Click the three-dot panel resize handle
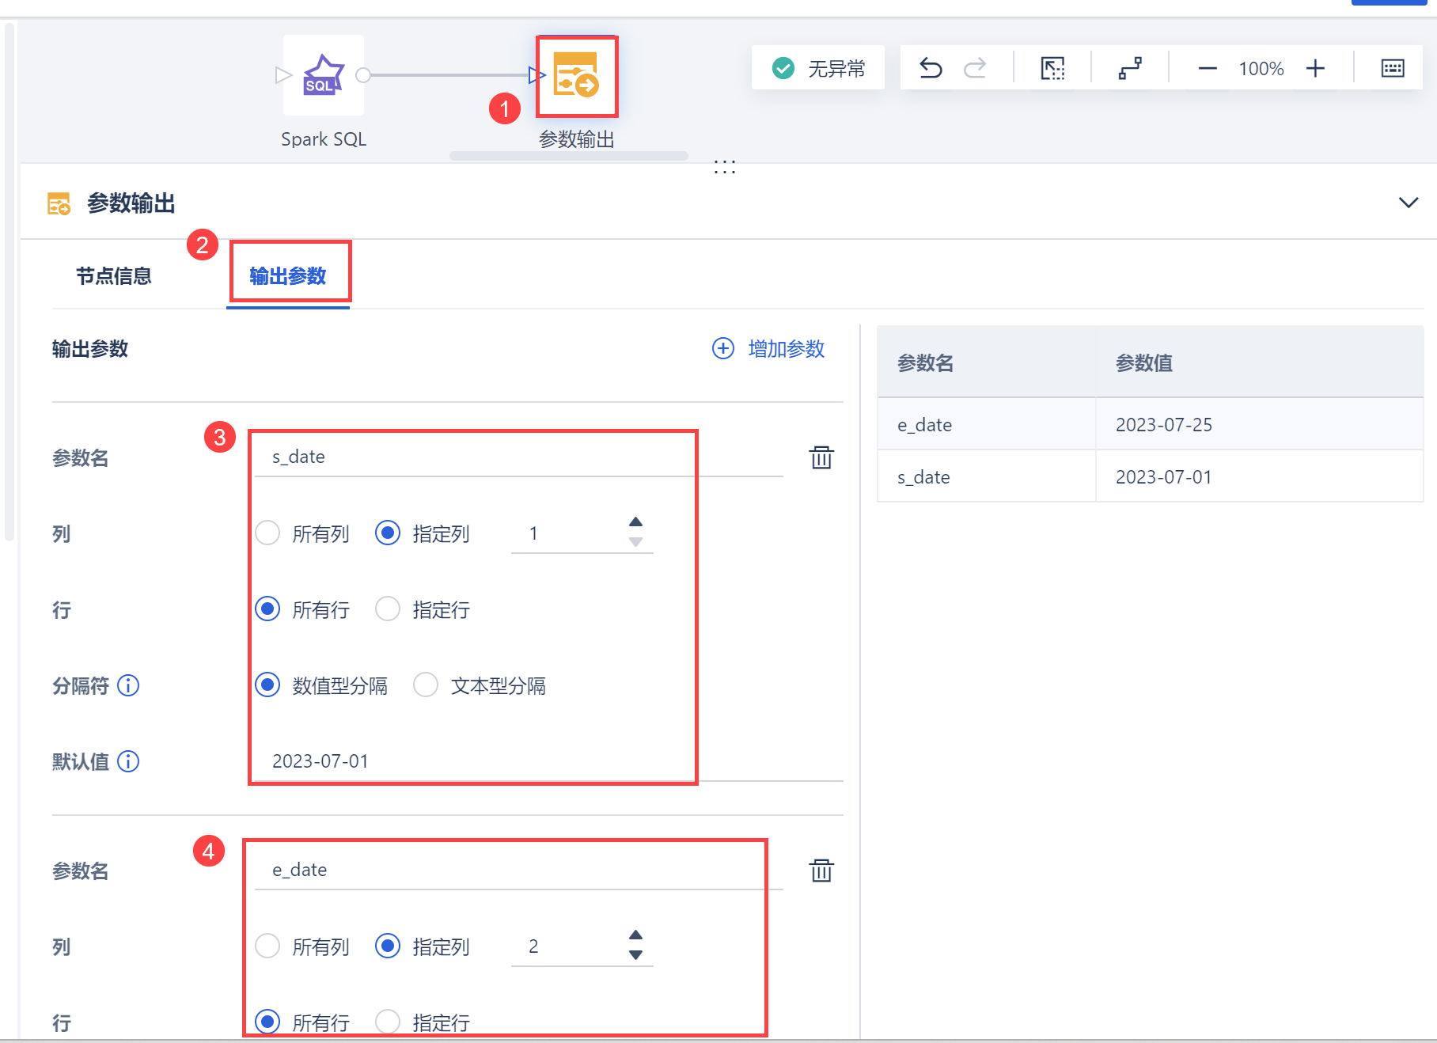Screen dimensions: 1437x1043 [725, 167]
